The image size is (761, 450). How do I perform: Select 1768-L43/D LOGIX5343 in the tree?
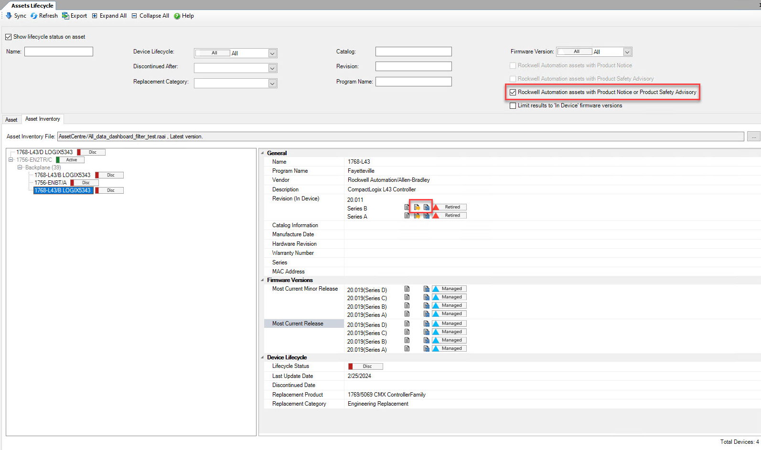pyautogui.click(x=44, y=152)
